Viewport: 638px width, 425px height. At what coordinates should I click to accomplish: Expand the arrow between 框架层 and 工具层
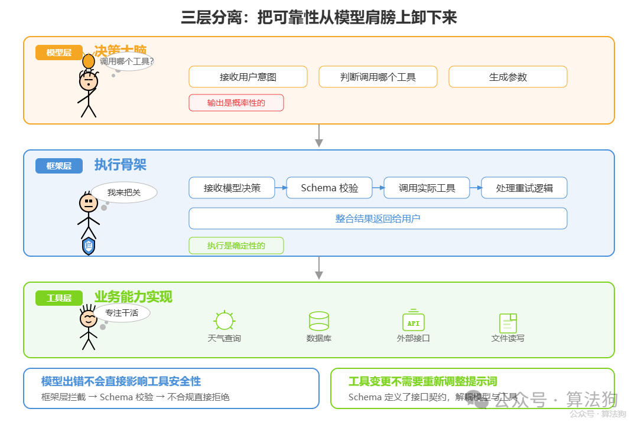click(x=319, y=270)
